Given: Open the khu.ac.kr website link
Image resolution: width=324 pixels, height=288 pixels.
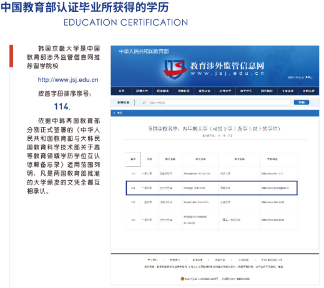Looking at the screenshot, I should (x=273, y=202).
